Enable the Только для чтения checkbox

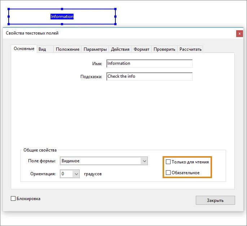click(168, 162)
